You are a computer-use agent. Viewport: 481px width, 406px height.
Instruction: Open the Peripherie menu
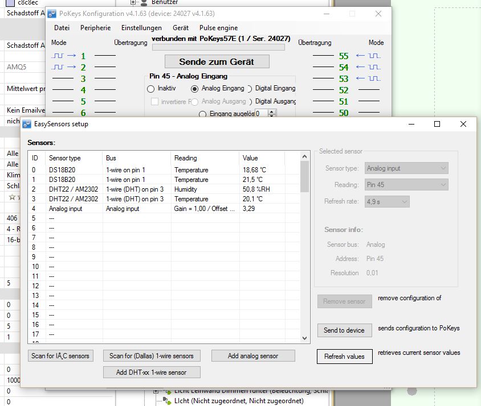[95, 27]
